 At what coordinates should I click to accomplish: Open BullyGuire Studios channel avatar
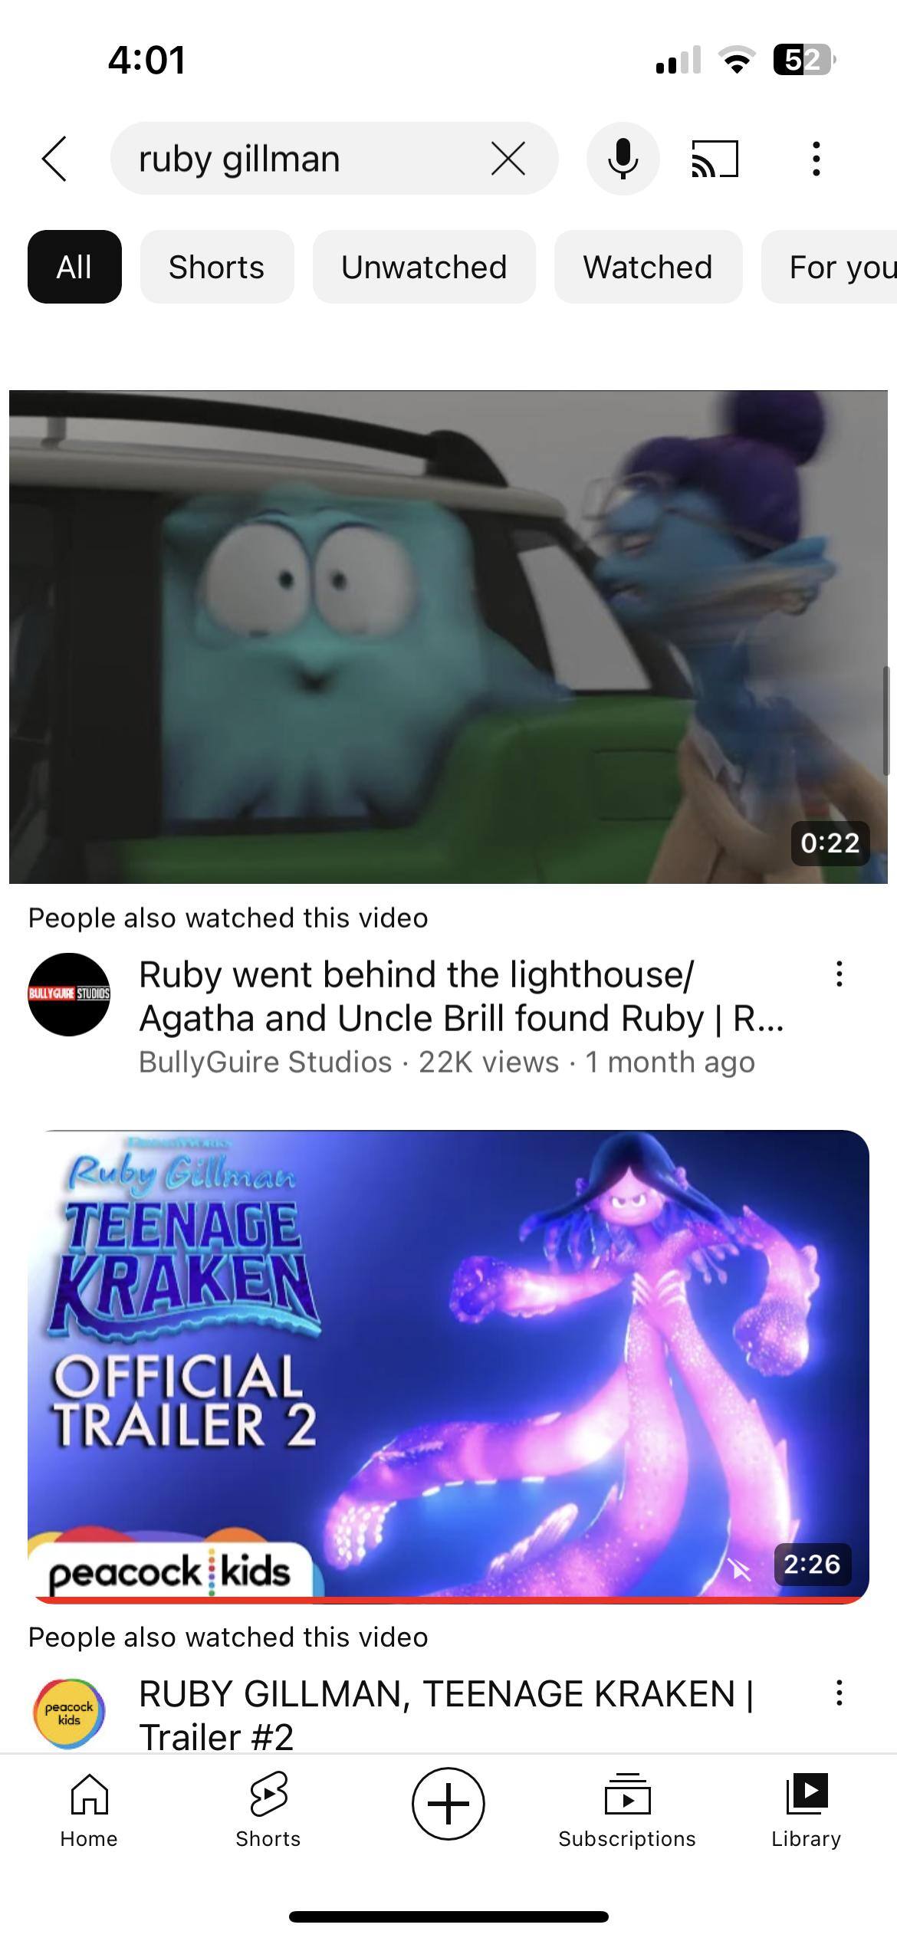(69, 994)
